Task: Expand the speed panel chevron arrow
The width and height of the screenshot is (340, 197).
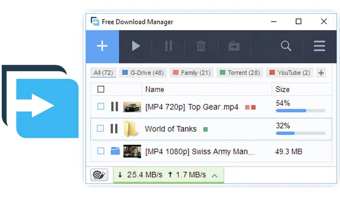Action: coord(214,175)
